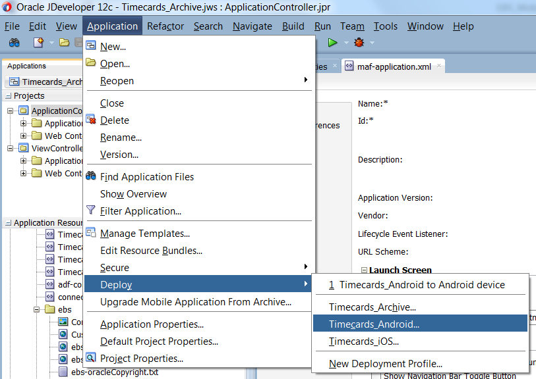
Task: Collapse the ebs folder node
Action: click(36, 310)
